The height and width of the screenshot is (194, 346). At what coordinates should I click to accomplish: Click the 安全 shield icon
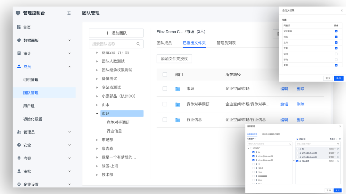click(19, 145)
